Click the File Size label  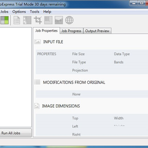(x=79, y=54)
